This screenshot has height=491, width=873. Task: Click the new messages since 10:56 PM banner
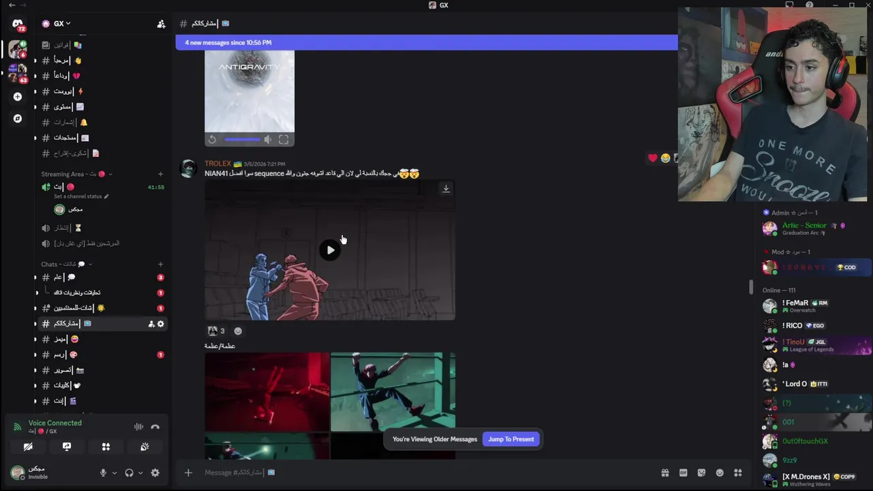tap(426, 42)
